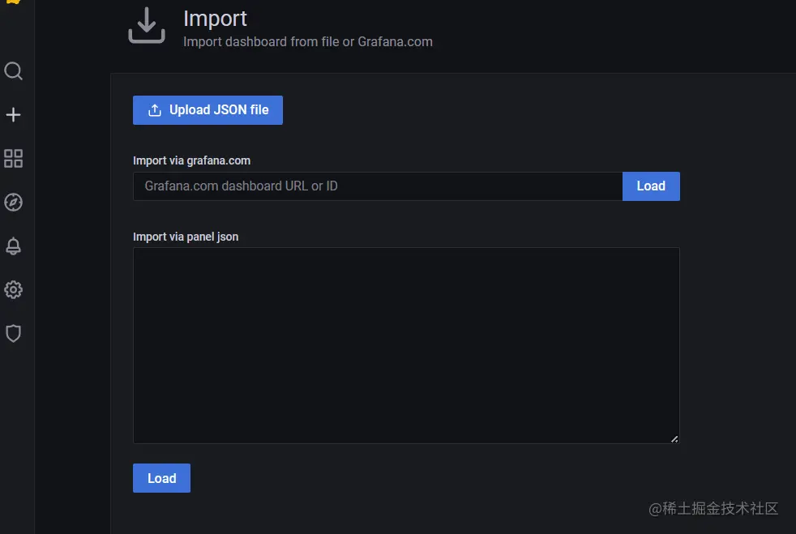Image resolution: width=796 pixels, height=534 pixels.
Task: Click the Grafana logo at the sidebar top
Action: click(x=13, y=2)
